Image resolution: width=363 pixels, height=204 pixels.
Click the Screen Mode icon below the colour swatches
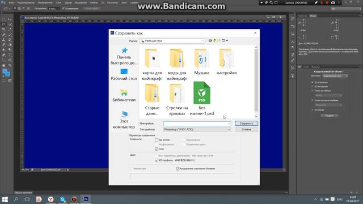tap(10, 80)
